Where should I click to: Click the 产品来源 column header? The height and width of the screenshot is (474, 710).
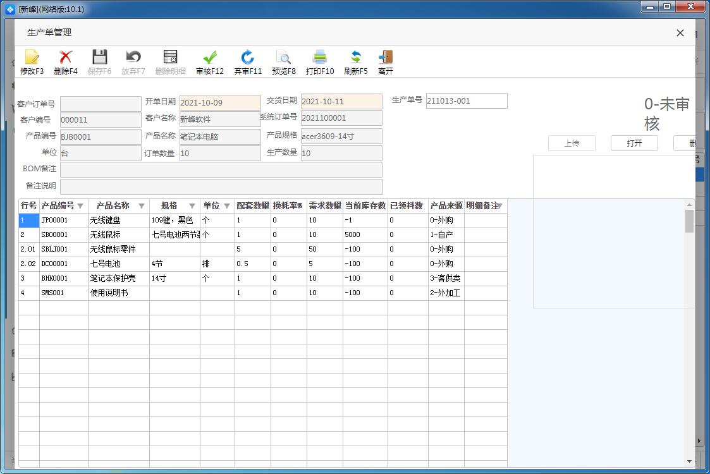446,206
